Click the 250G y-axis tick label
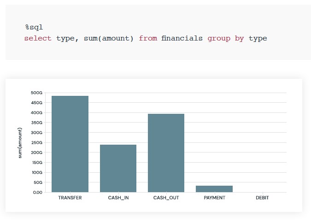Screen dimensions: 311x223 pos(37,143)
